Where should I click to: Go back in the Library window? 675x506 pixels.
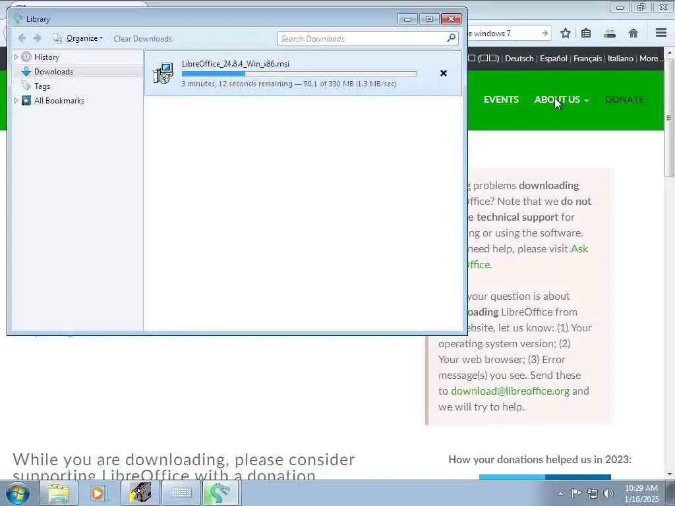[x=22, y=38]
